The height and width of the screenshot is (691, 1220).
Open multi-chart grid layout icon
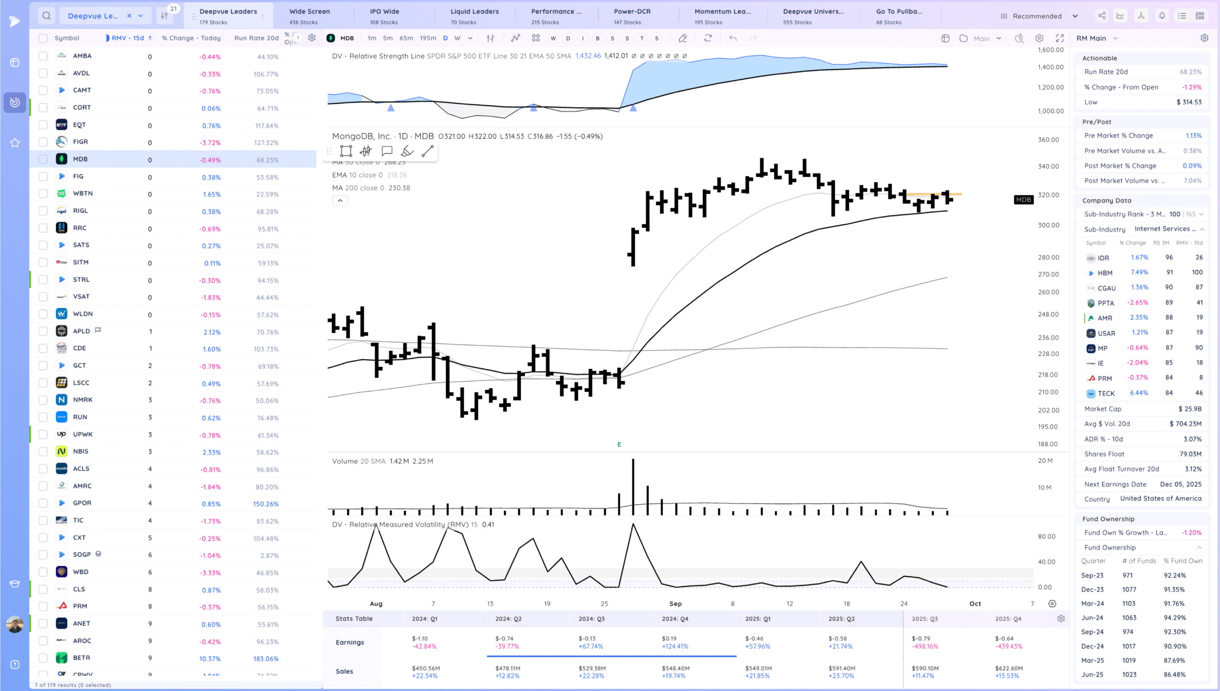coord(536,38)
